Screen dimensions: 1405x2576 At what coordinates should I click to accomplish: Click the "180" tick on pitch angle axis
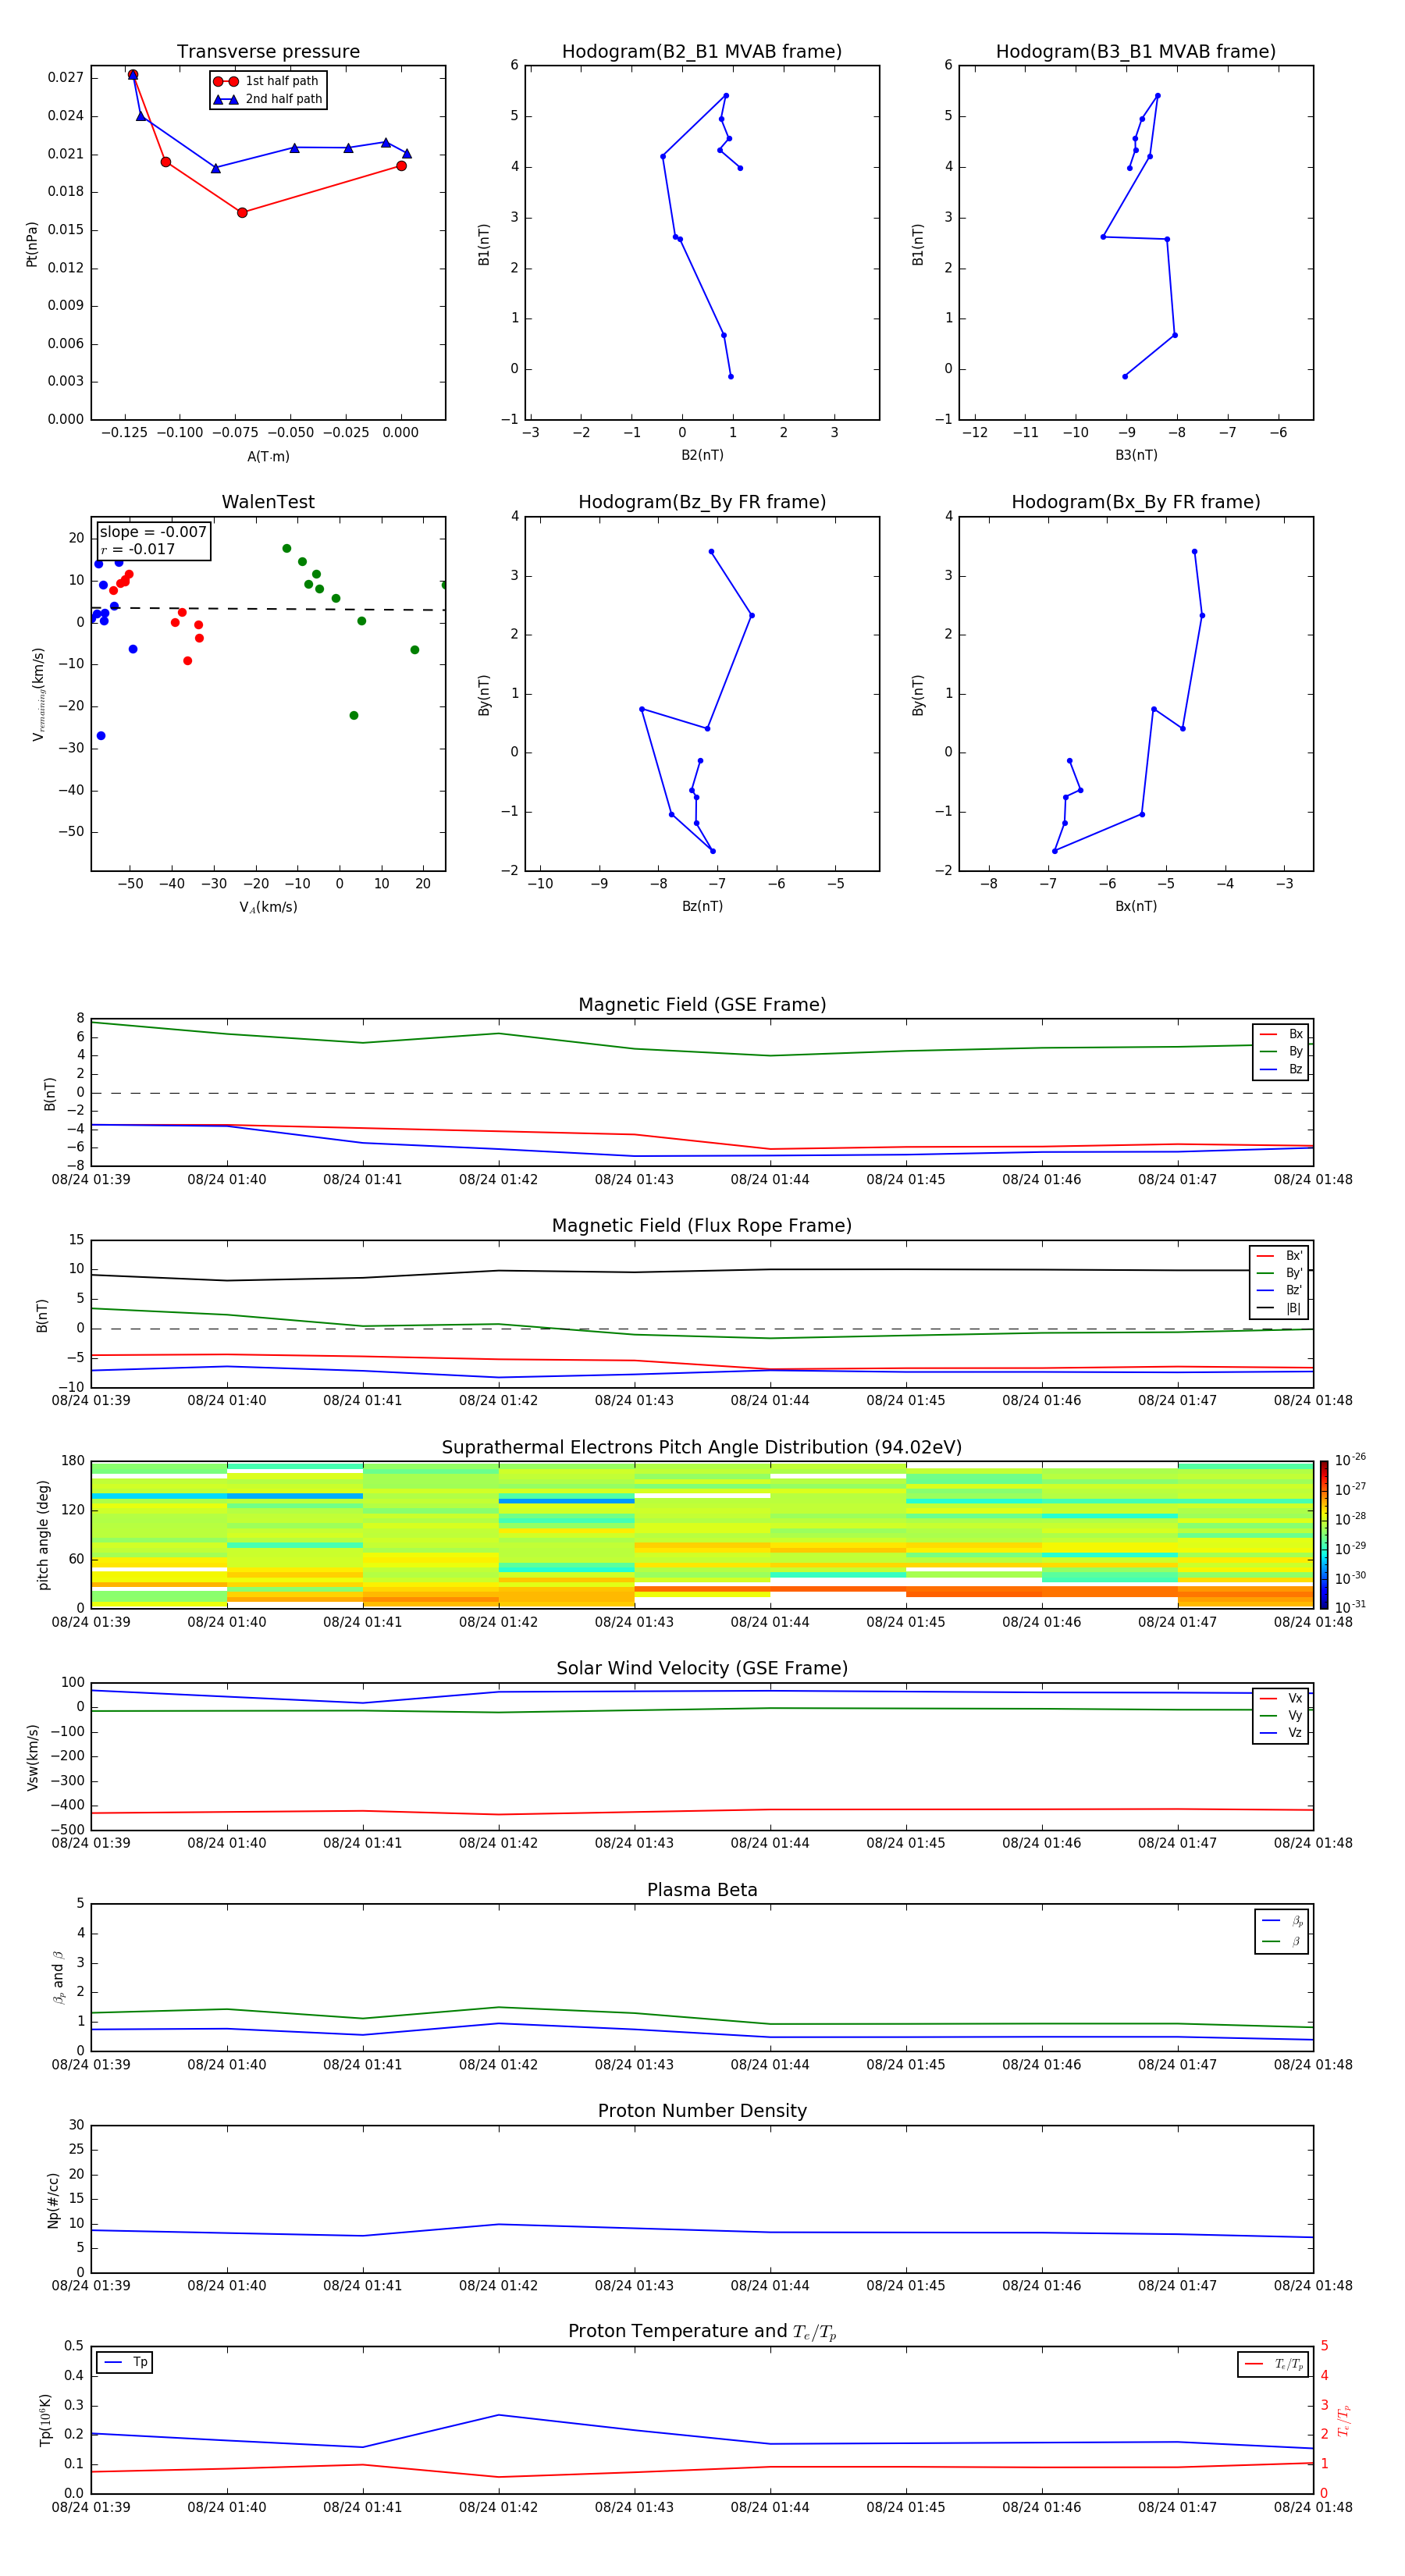tap(73, 1461)
